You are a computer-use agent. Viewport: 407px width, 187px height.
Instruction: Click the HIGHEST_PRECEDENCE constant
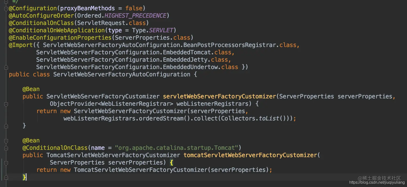tap(135, 16)
